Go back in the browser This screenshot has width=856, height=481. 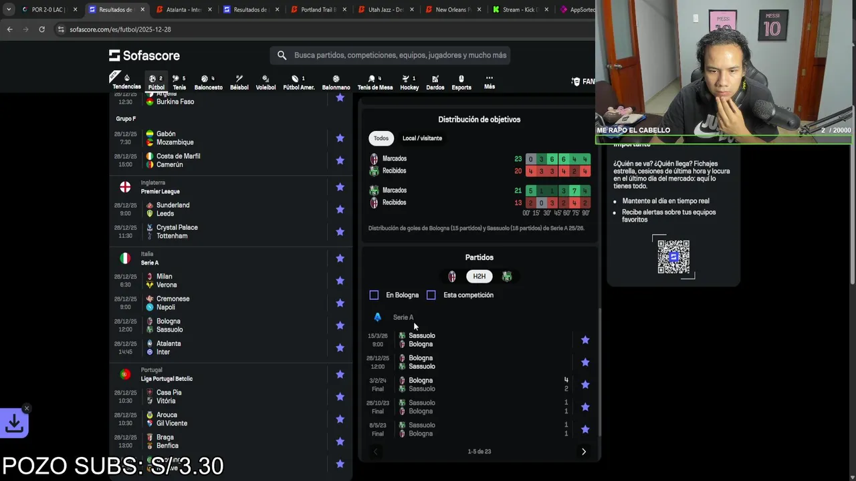tap(9, 29)
